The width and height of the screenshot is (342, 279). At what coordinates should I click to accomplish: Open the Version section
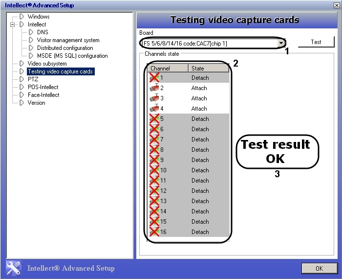[37, 103]
